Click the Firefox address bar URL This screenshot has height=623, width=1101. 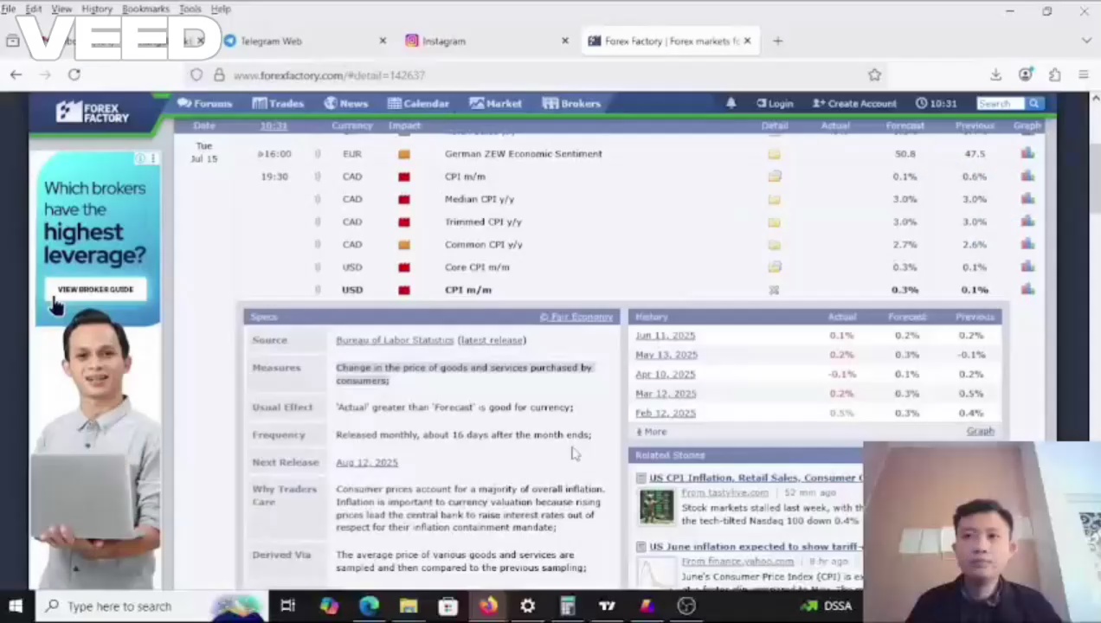tap(329, 75)
